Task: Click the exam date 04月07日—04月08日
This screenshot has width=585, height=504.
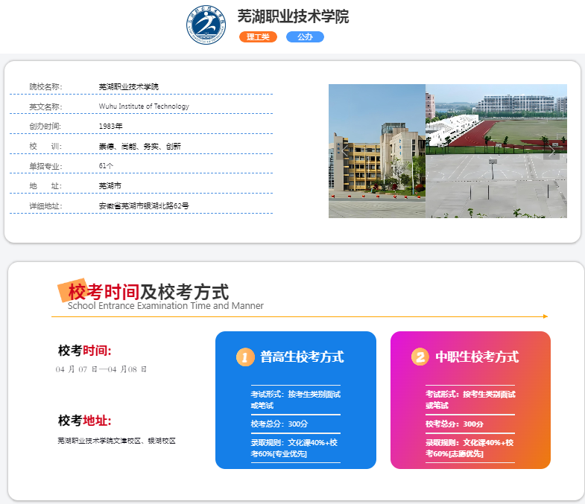Action: [101, 369]
